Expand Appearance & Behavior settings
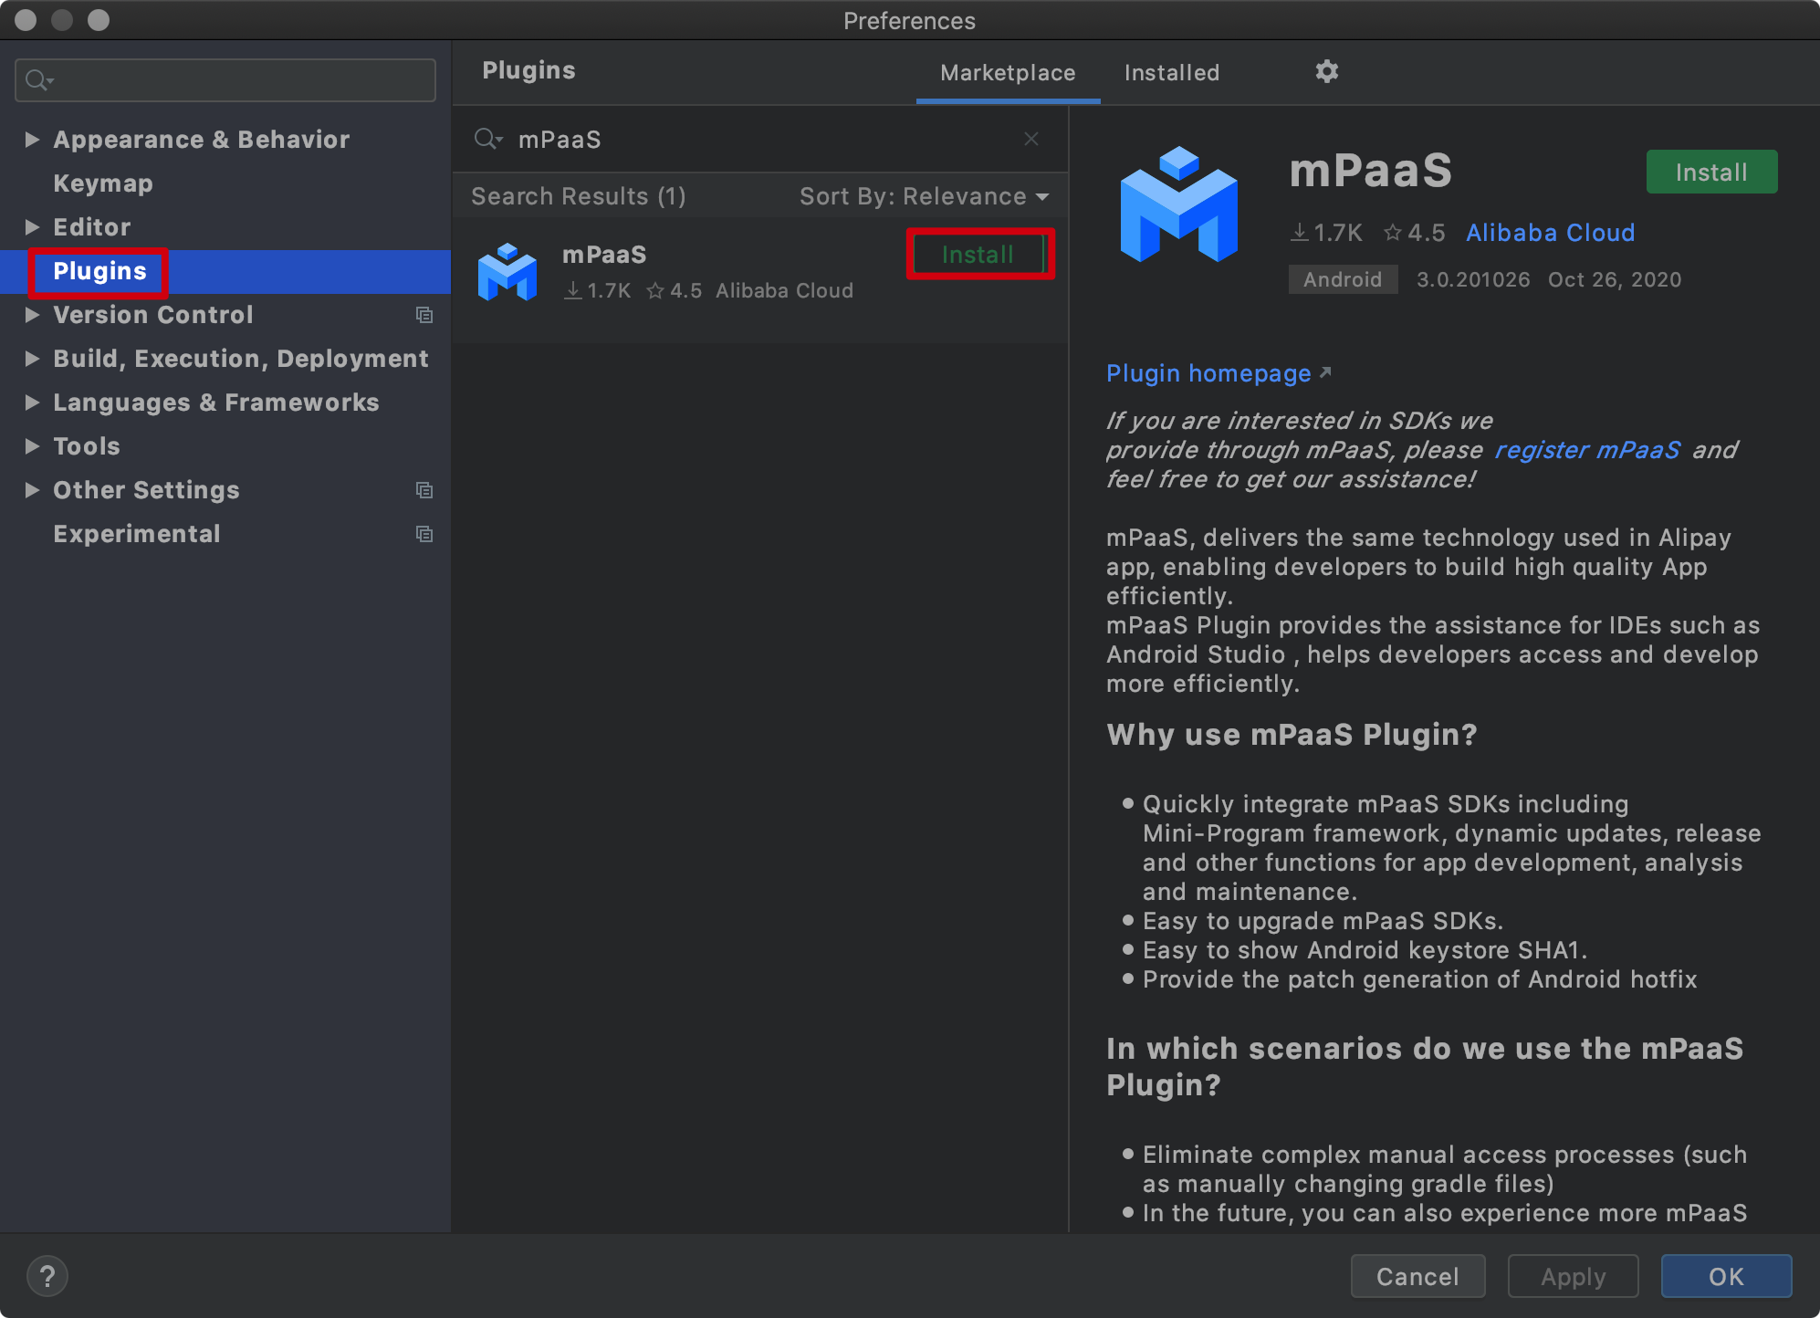1820x1318 pixels. pyautogui.click(x=32, y=140)
